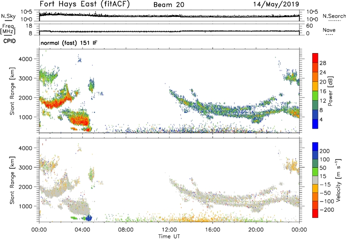The width and height of the screenshot is (346, 239).
Task: Click the '200' positive velocity scale value
Action: [325, 151]
